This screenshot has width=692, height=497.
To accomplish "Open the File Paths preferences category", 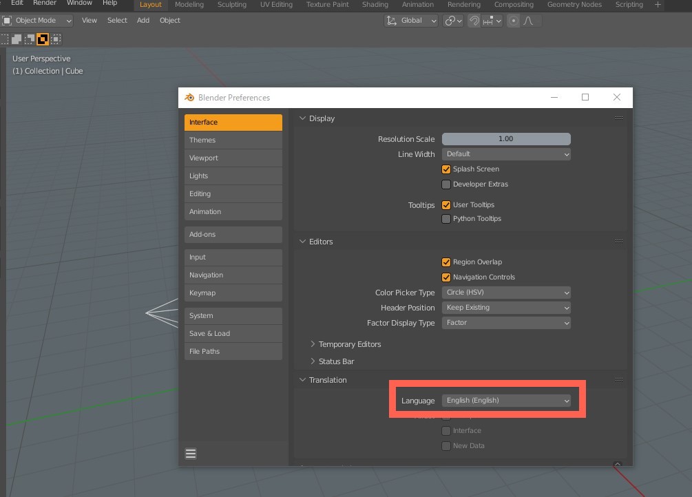I will 233,351.
